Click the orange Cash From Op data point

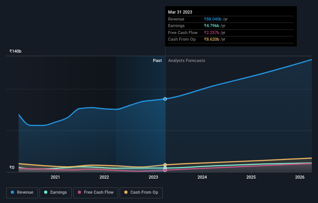point(165,165)
